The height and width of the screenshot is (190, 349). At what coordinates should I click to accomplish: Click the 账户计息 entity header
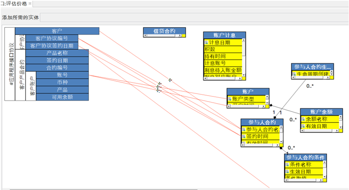tap(224, 35)
